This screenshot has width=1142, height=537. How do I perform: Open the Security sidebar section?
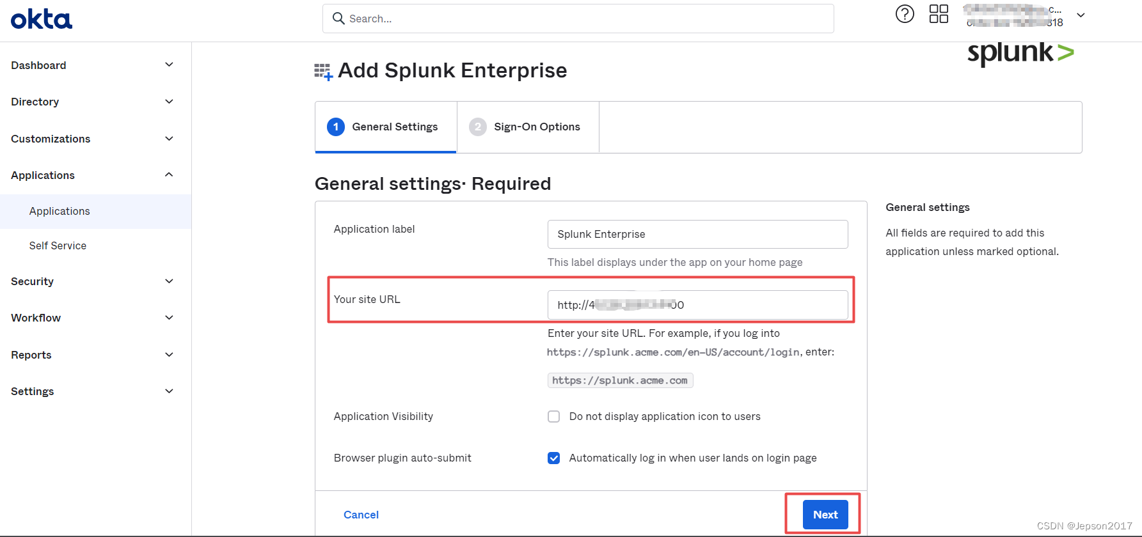click(x=95, y=282)
